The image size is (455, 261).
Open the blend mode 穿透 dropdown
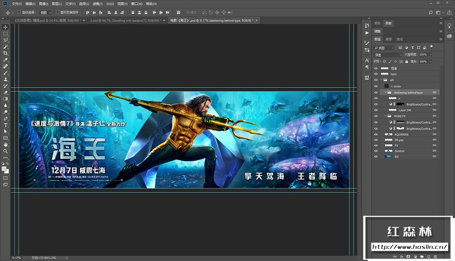(388, 54)
